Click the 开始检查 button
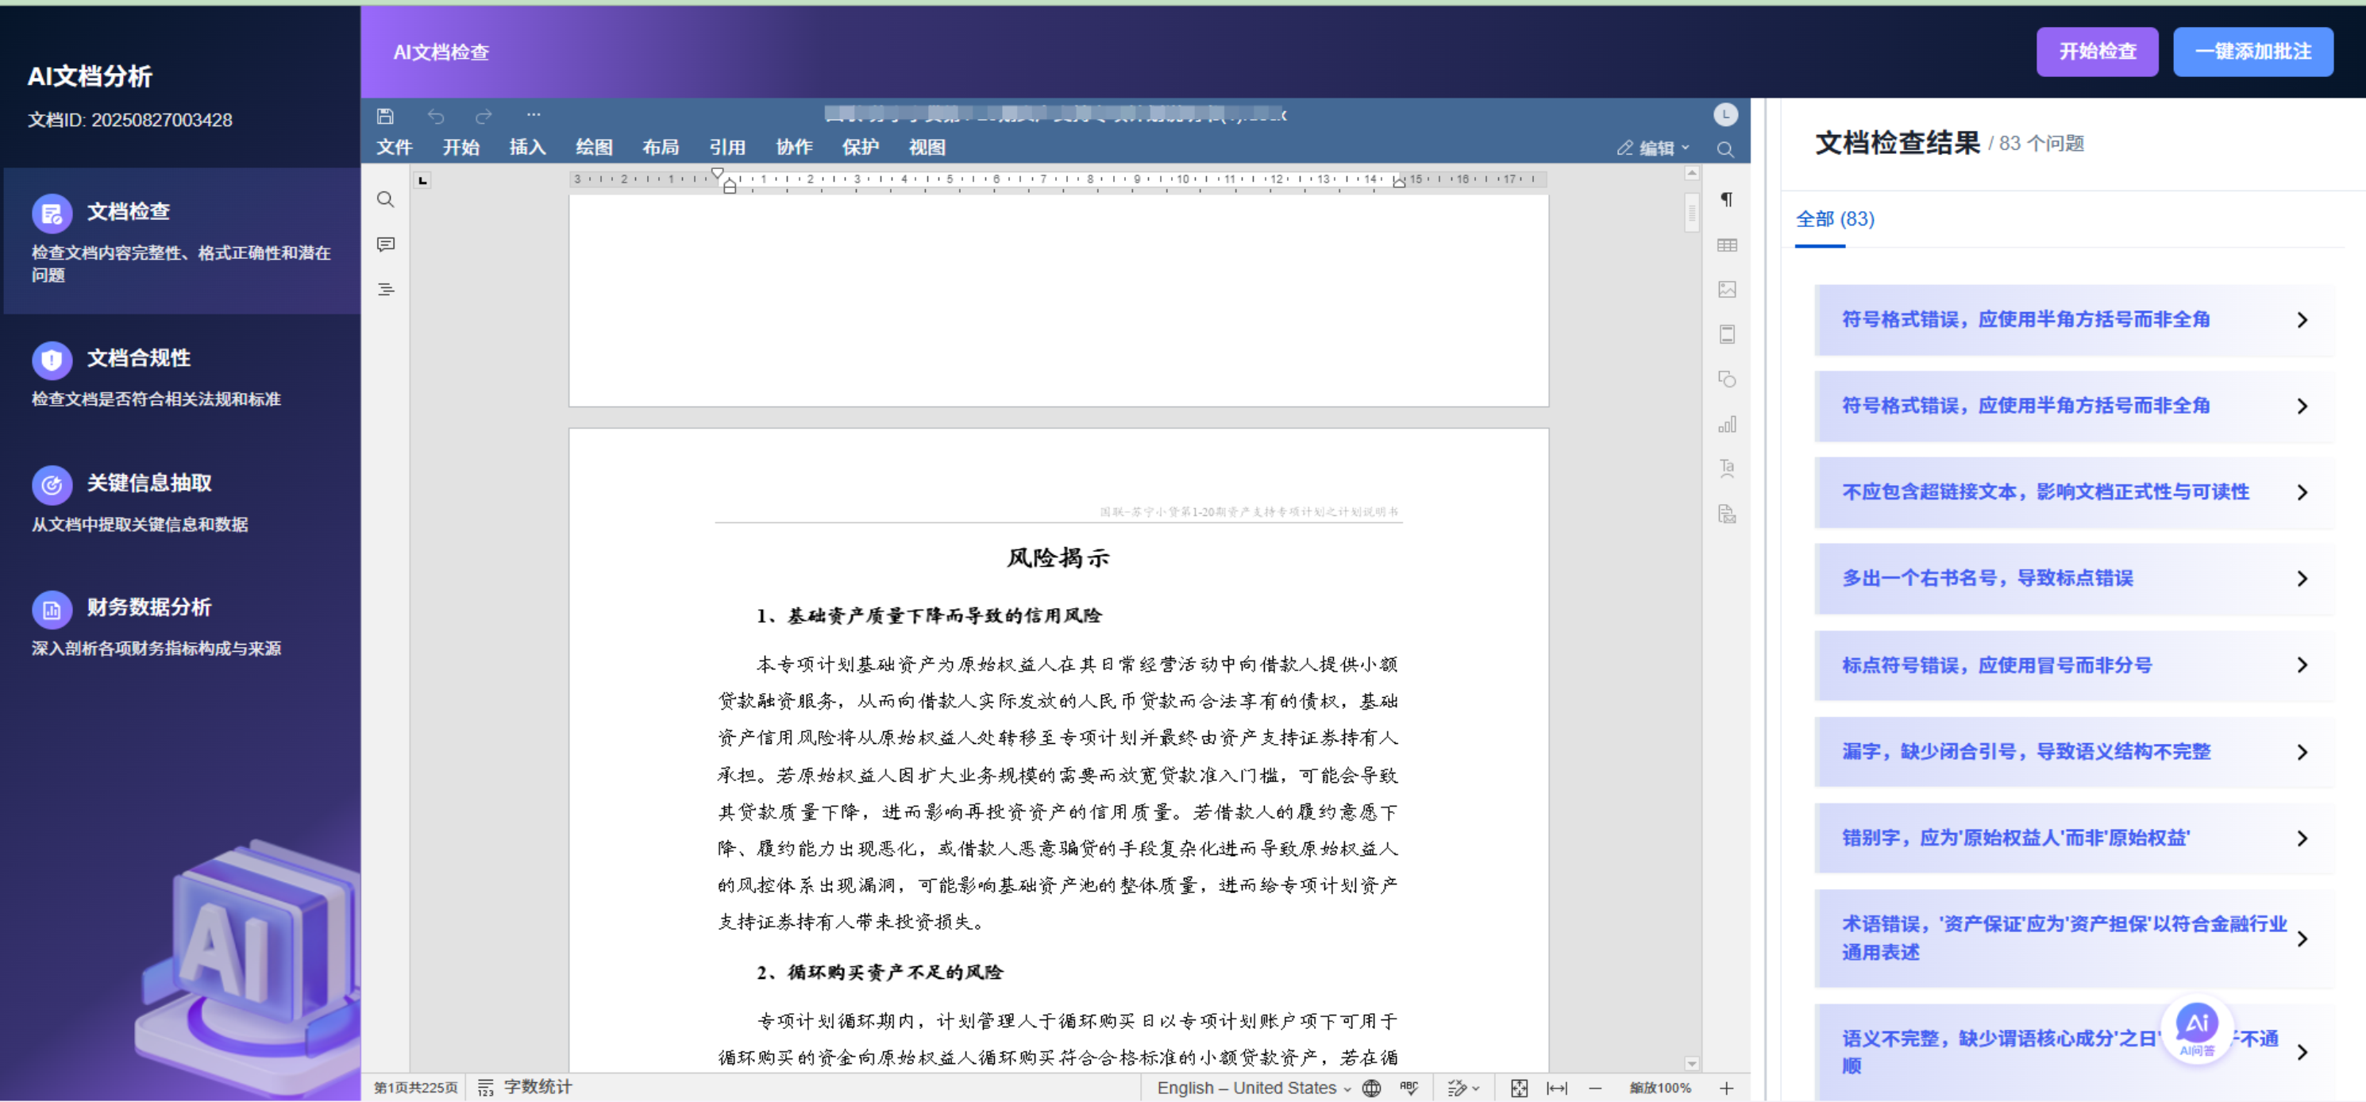 click(2096, 52)
